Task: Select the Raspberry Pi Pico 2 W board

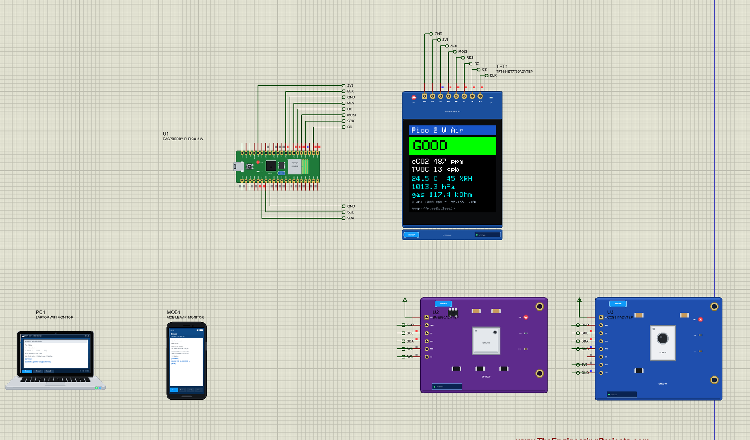Action: (x=277, y=167)
